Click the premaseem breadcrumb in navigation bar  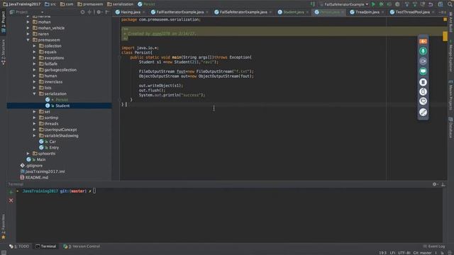pos(90,4)
